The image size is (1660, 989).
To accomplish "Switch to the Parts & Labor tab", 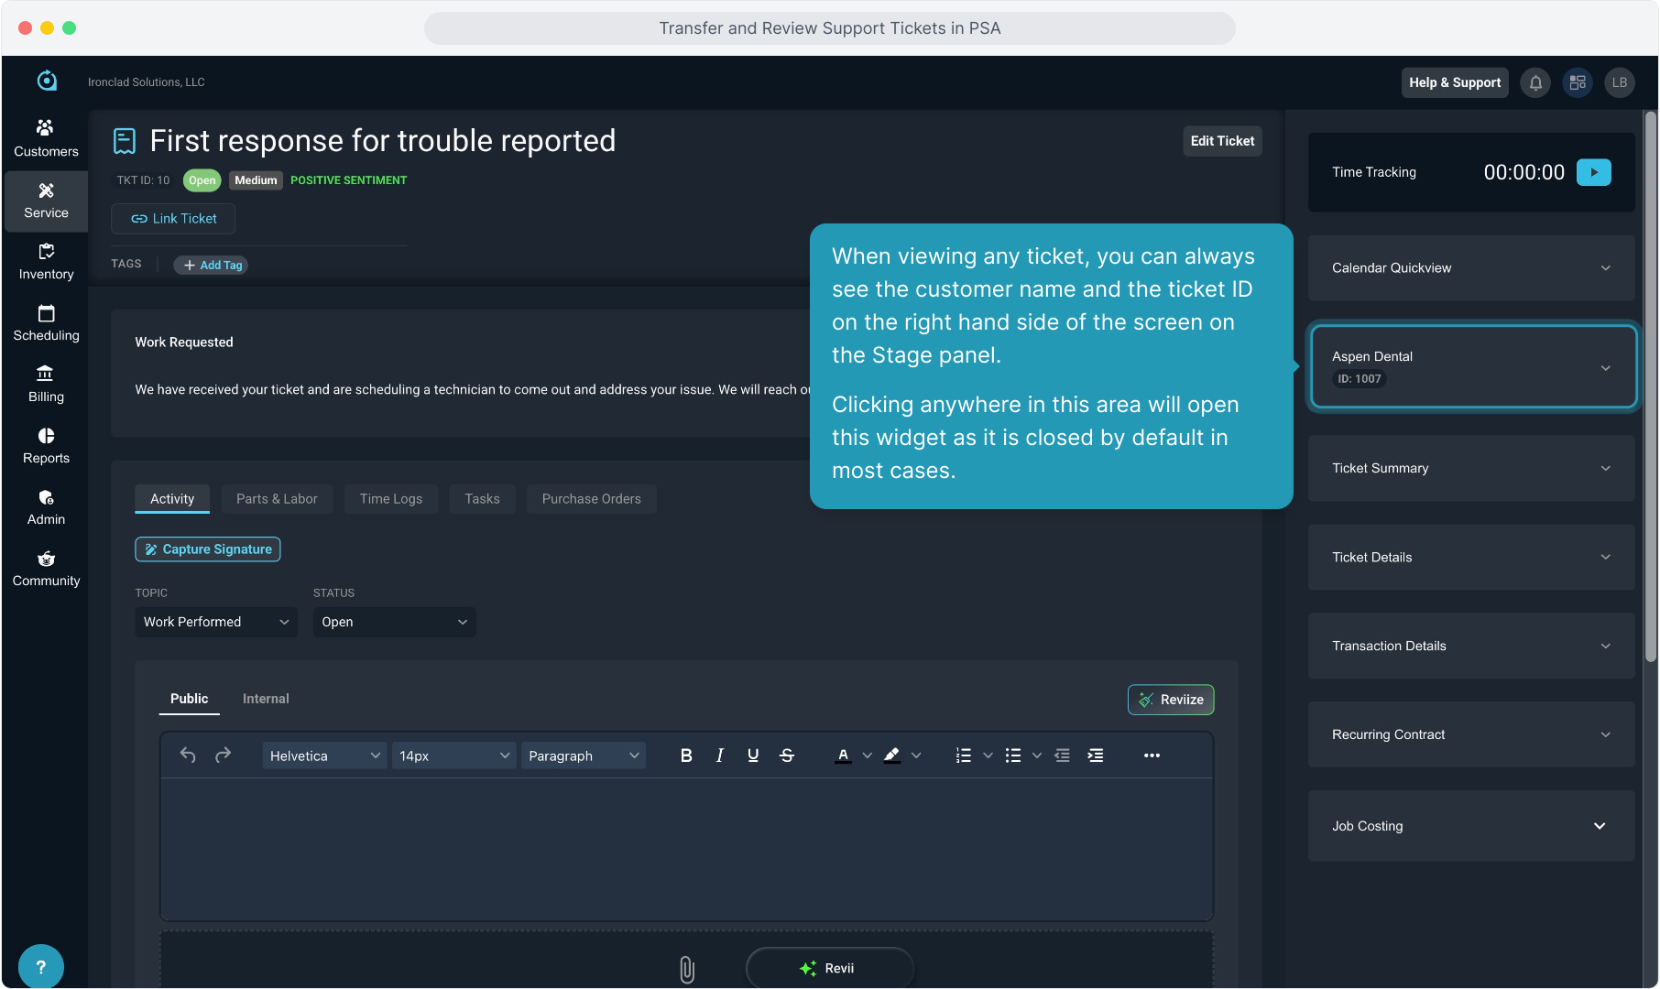I will pos(277,499).
